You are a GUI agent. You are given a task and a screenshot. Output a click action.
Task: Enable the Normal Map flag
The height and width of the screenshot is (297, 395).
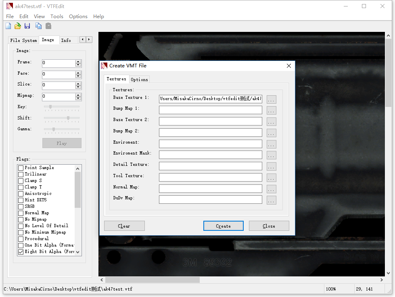pyautogui.click(x=21, y=213)
